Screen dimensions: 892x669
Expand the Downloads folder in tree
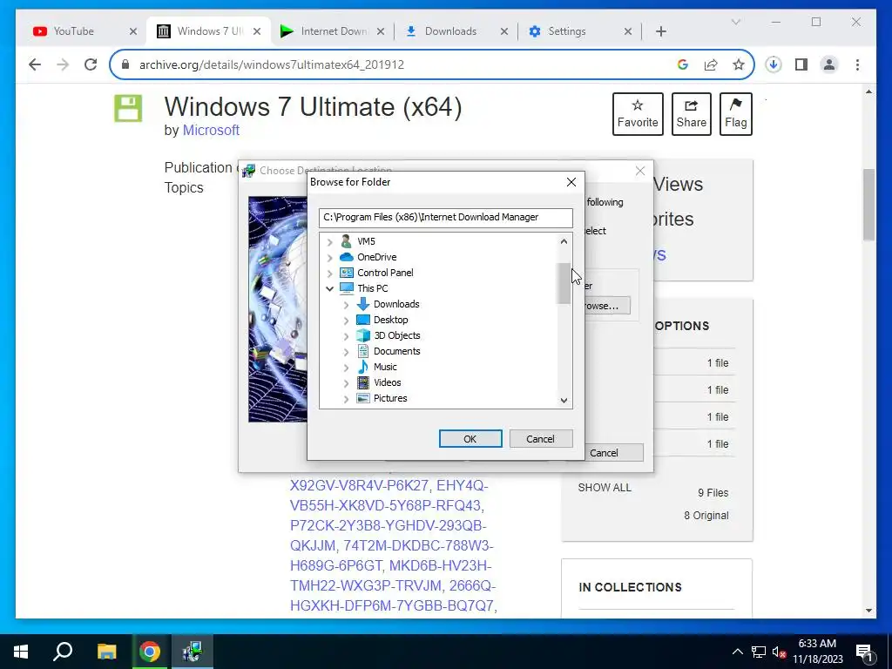coord(346,305)
